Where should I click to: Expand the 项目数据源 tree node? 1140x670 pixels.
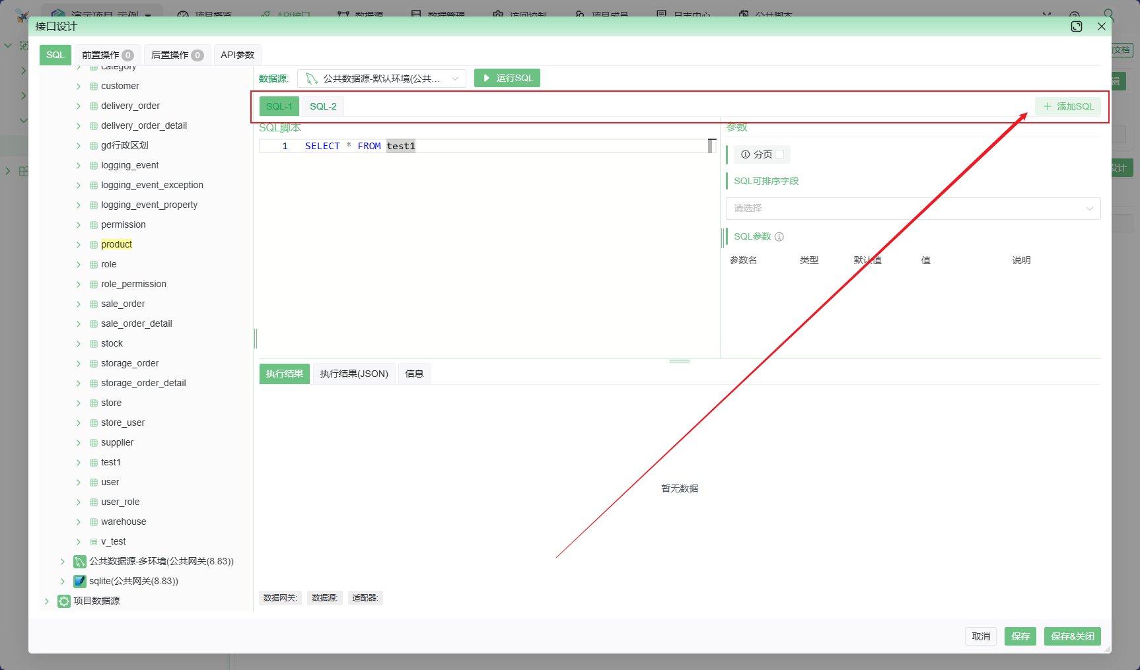click(47, 601)
